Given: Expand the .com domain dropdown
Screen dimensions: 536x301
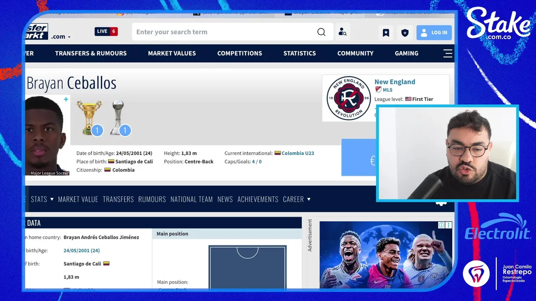Looking at the screenshot, I should tap(61, 37).
